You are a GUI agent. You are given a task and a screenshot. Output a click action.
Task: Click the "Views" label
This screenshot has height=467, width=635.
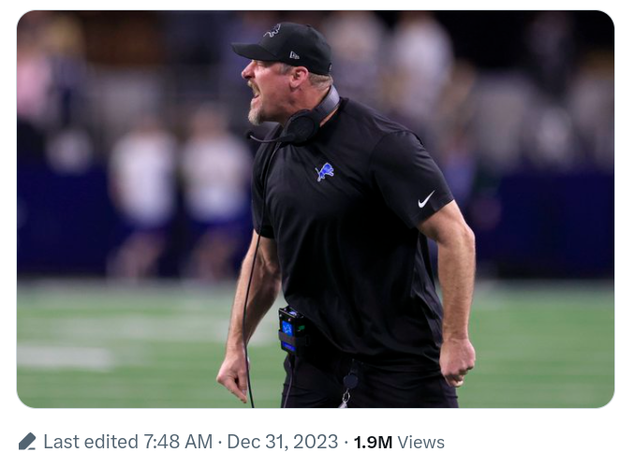coord(421,442)
